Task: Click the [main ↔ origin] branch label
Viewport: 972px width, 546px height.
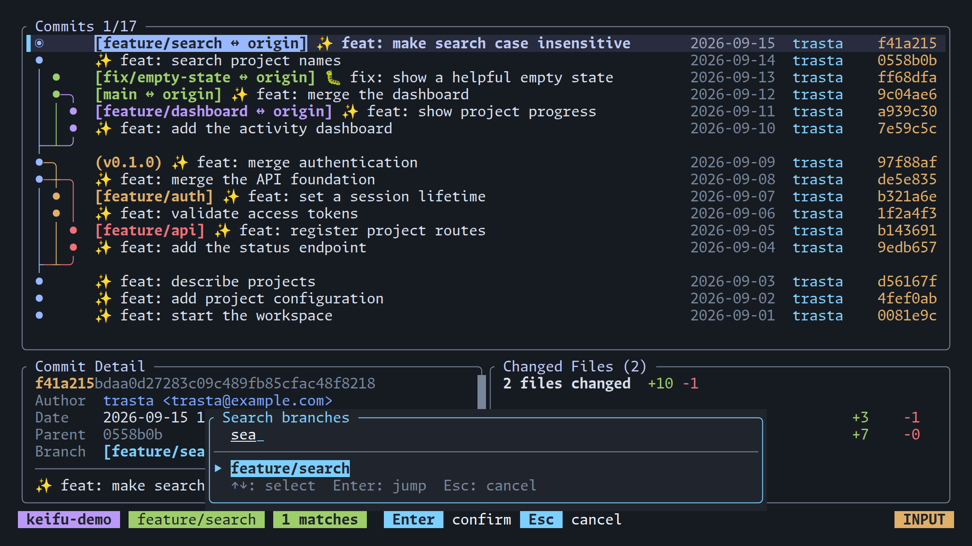Action: 159,94
